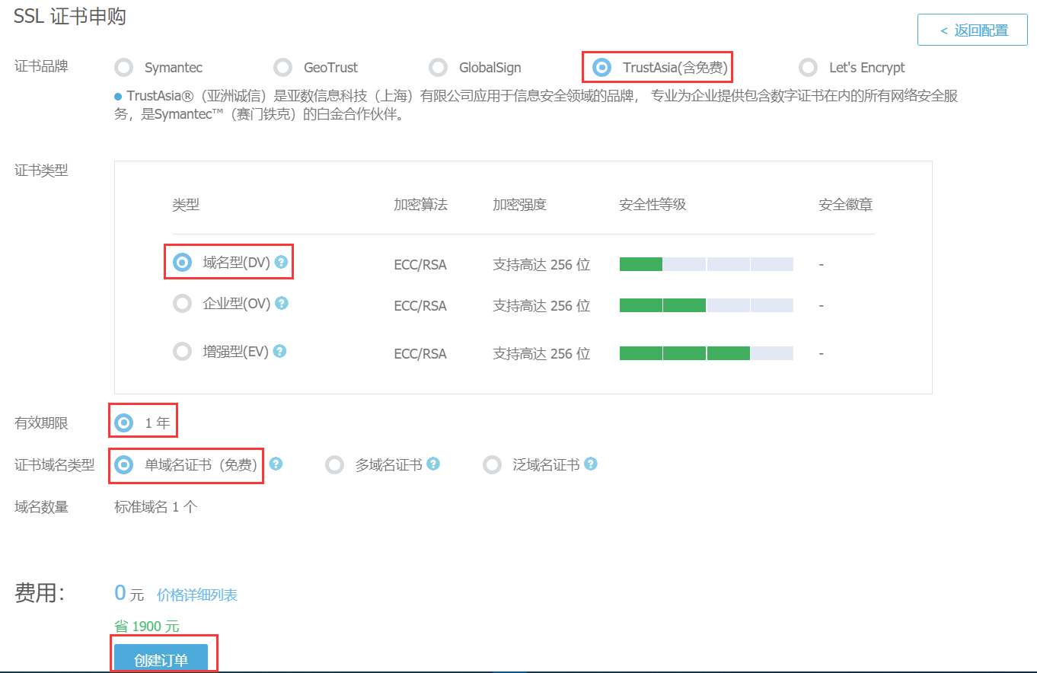Select the 1 年 validity period

(123, 423)
